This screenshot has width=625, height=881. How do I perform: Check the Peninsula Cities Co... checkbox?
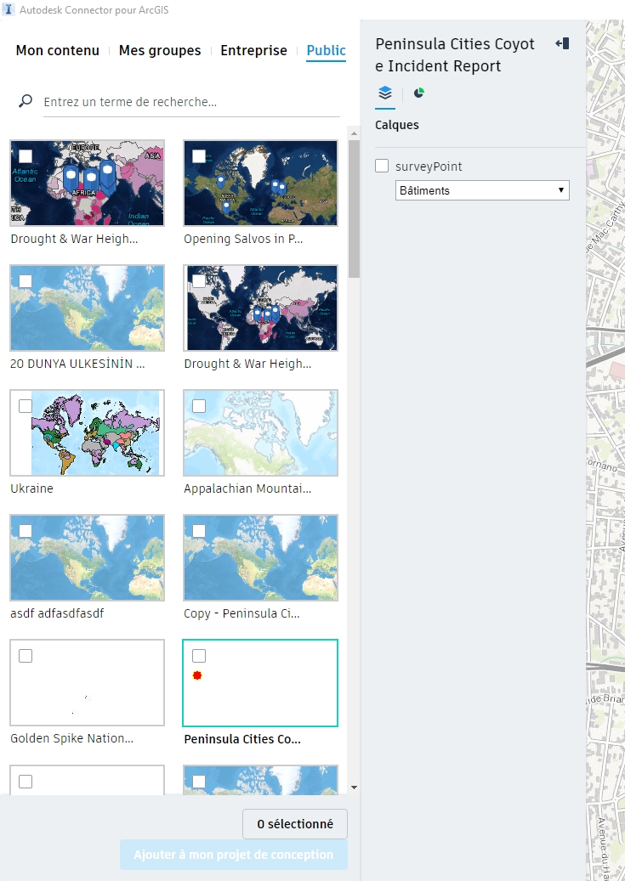199,656
